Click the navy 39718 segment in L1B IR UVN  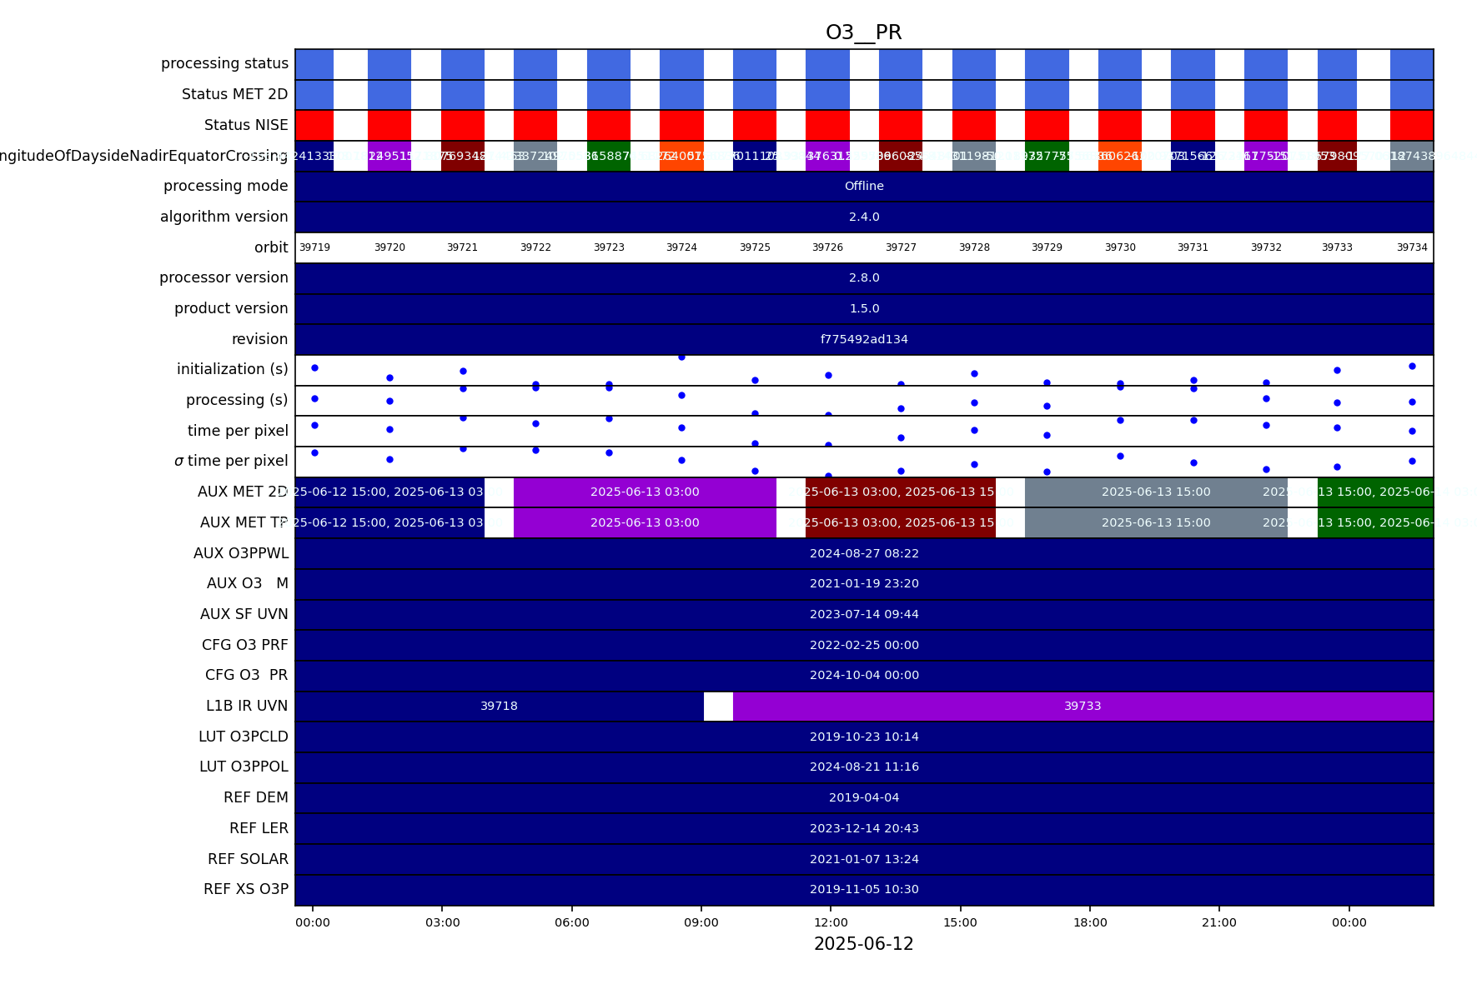(x=499, y=706)
